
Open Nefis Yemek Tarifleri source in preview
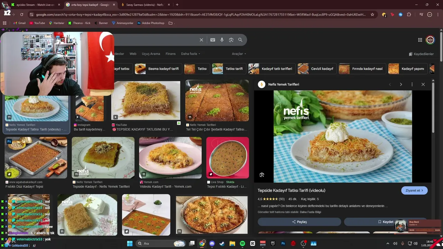(283, 84)
